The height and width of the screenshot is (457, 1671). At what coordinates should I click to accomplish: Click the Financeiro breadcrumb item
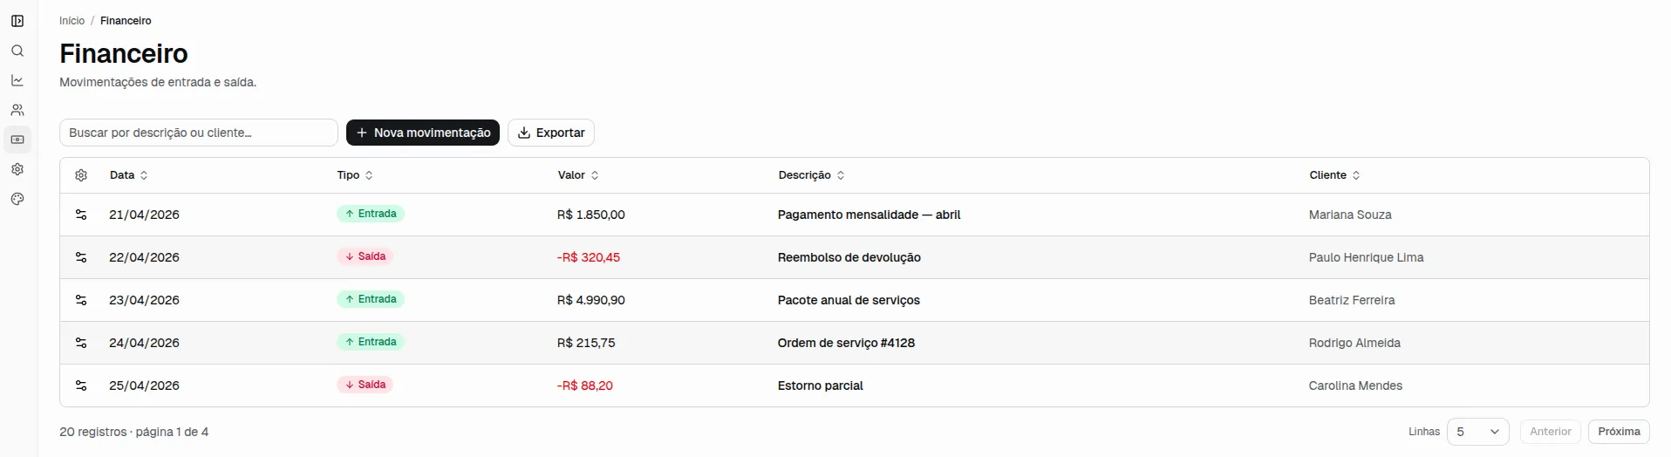126,21
